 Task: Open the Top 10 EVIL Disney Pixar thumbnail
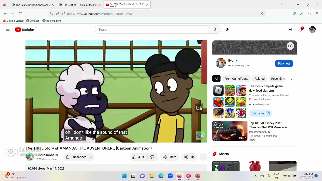pos(230,131)
